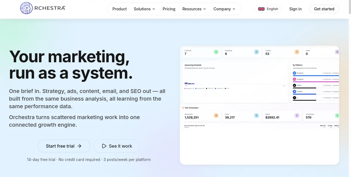The height and width of the screenshot is (177, 351).
Task: Click the blue Scheduled clock icon
Action: pos(256,52)
